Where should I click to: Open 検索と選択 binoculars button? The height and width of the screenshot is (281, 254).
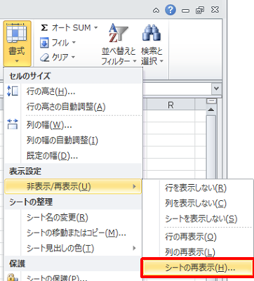click(x=152, y=44)
